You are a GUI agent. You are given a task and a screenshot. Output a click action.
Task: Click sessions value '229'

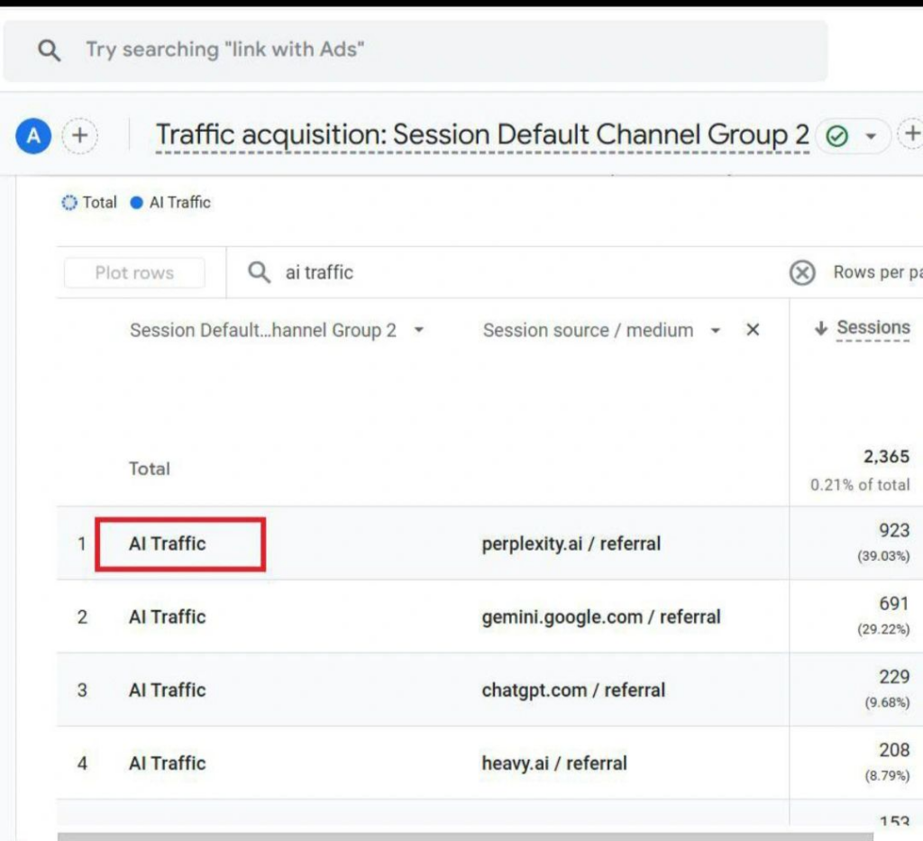[894, 677]
